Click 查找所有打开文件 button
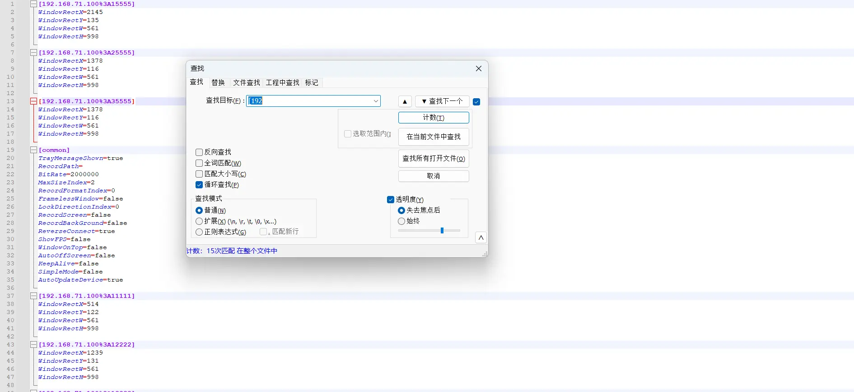 click(x=434, y=159)
